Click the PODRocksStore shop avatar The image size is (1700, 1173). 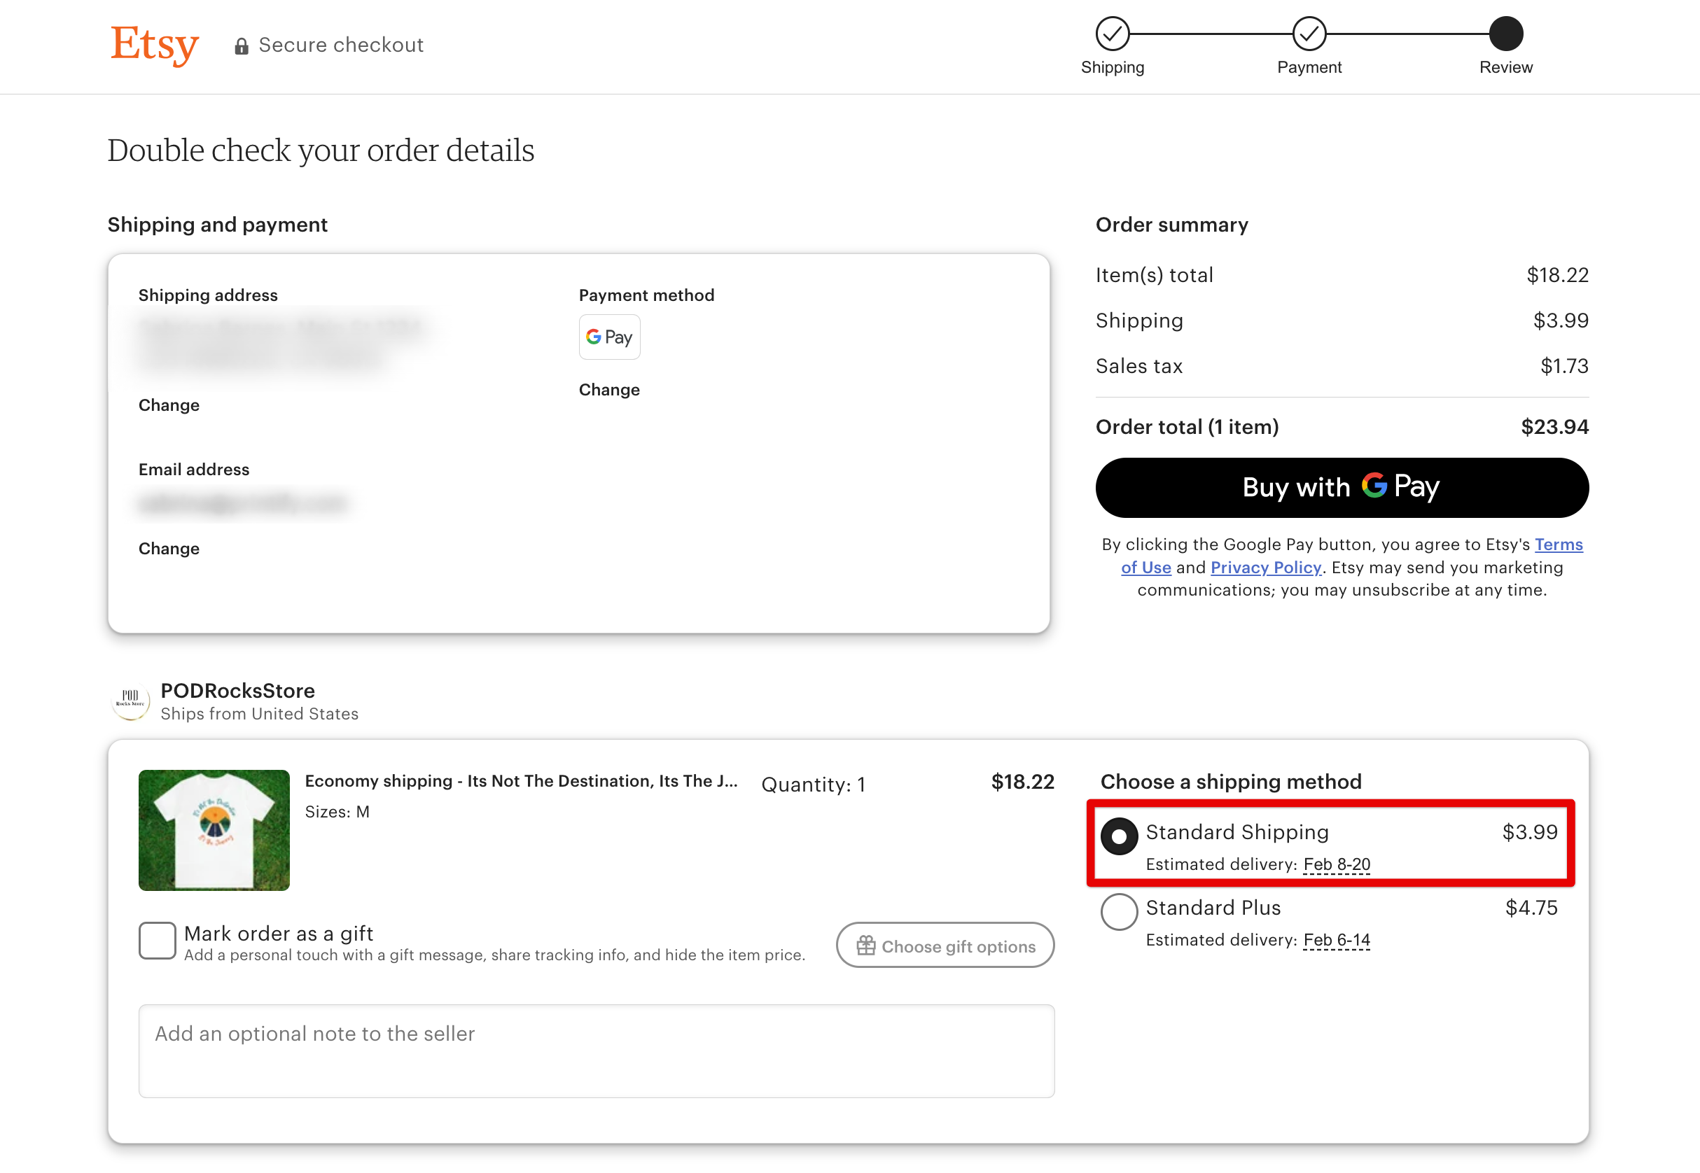(x=131, y=701)
